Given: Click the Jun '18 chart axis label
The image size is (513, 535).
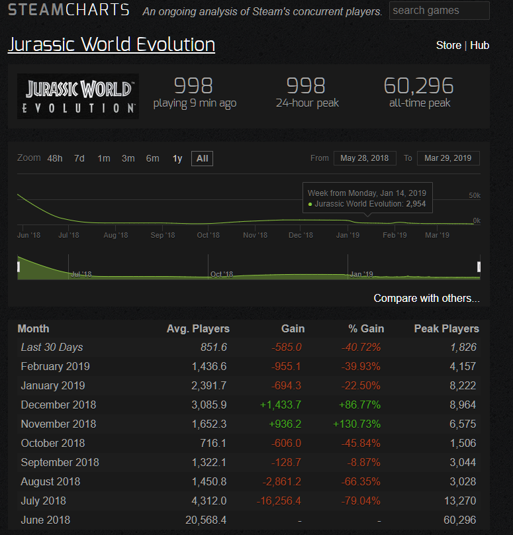Looking at the screenshot, I should [x=28, y=235].
